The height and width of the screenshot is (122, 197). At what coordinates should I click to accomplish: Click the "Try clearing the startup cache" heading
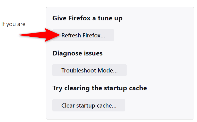click(x=100, y=88)
